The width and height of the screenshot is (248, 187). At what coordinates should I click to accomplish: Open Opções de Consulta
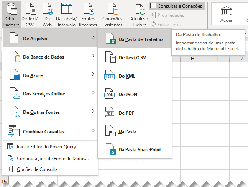[x=50, y=169]
